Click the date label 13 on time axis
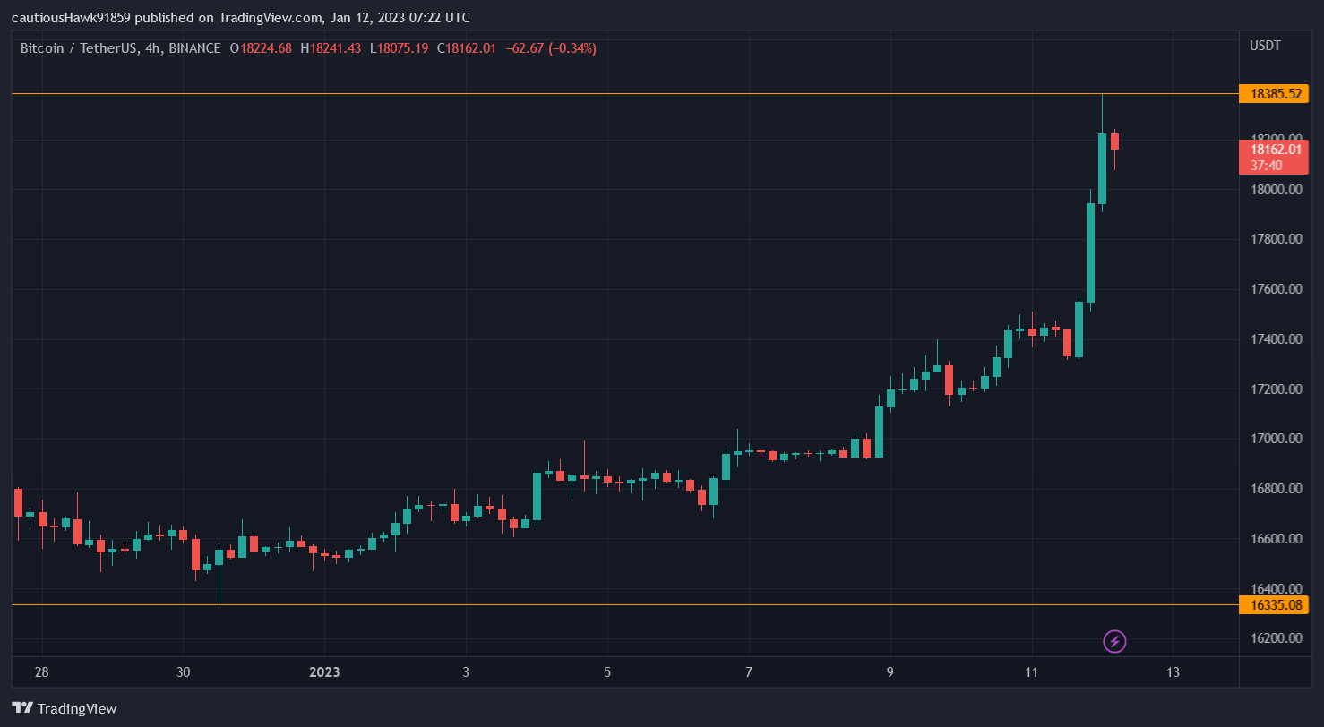Viewport: 1324px width, 727px height. [x=1174, y=671]
